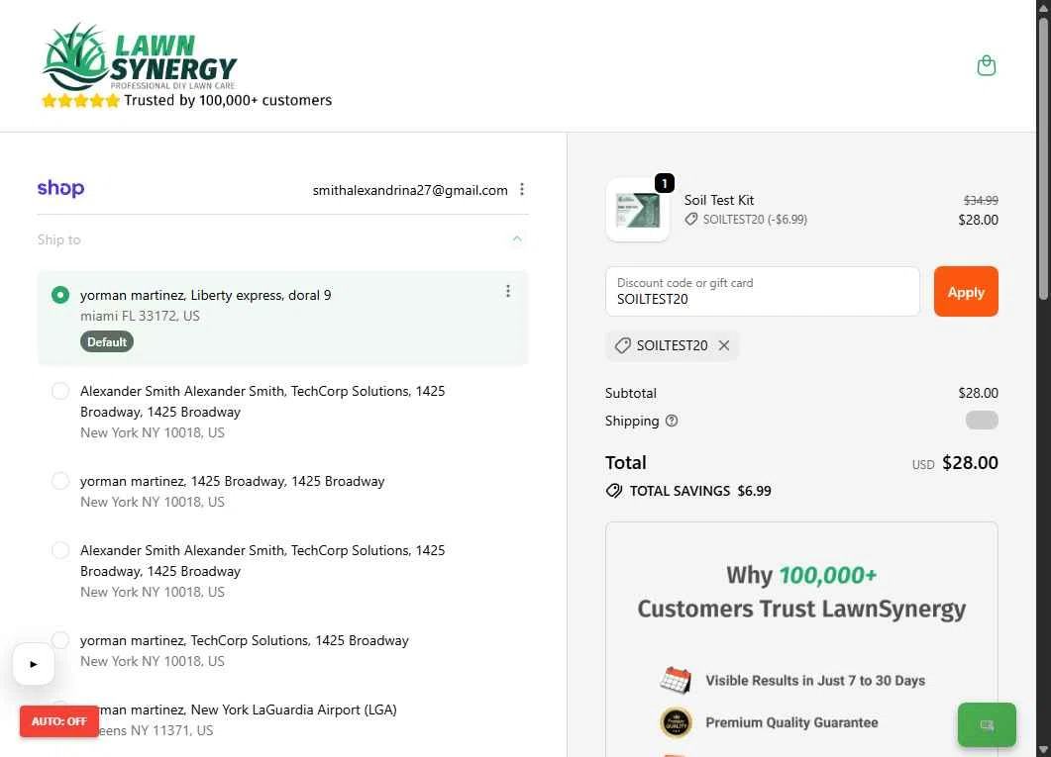Click the Trusted by 100,000+ customers text
This screenshot has height=757, width=1051.
pyautogui.click(x=228, y=100)
